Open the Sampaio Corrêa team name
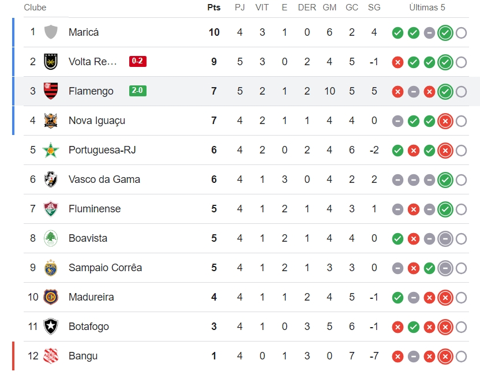This screenshot has height=375, width=480. click(106, 268)
